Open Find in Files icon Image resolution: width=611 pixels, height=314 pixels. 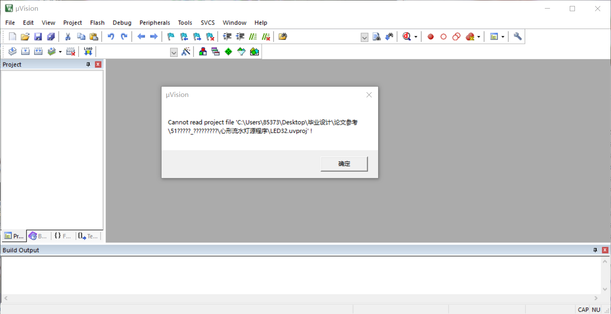click(282, 36)
